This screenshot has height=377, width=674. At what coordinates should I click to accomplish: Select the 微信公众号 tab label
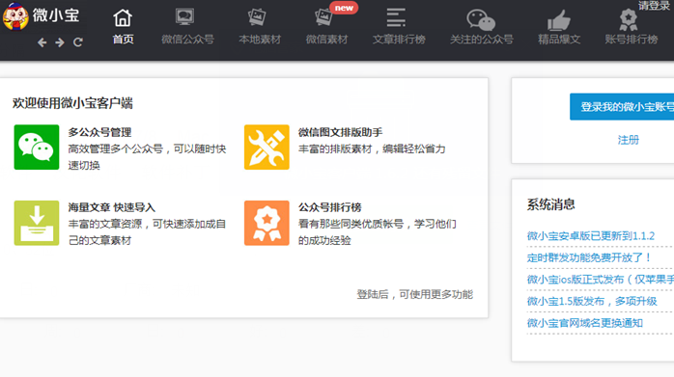pyautogui.click(x=187, y=40)
